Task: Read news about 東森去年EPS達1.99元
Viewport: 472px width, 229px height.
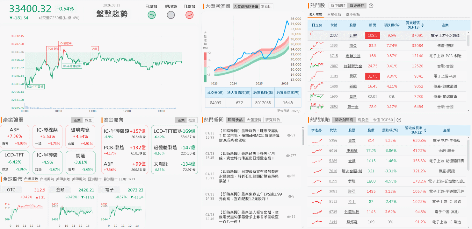Action: pyautogui.click(x=251, y=197)
